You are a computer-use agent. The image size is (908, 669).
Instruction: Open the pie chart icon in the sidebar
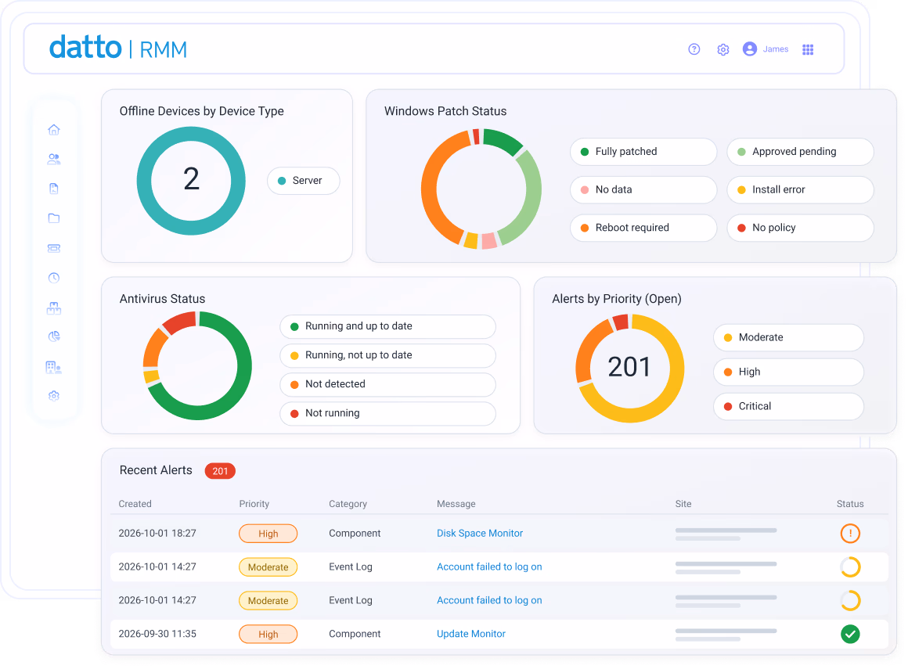[x=54, y=336]
